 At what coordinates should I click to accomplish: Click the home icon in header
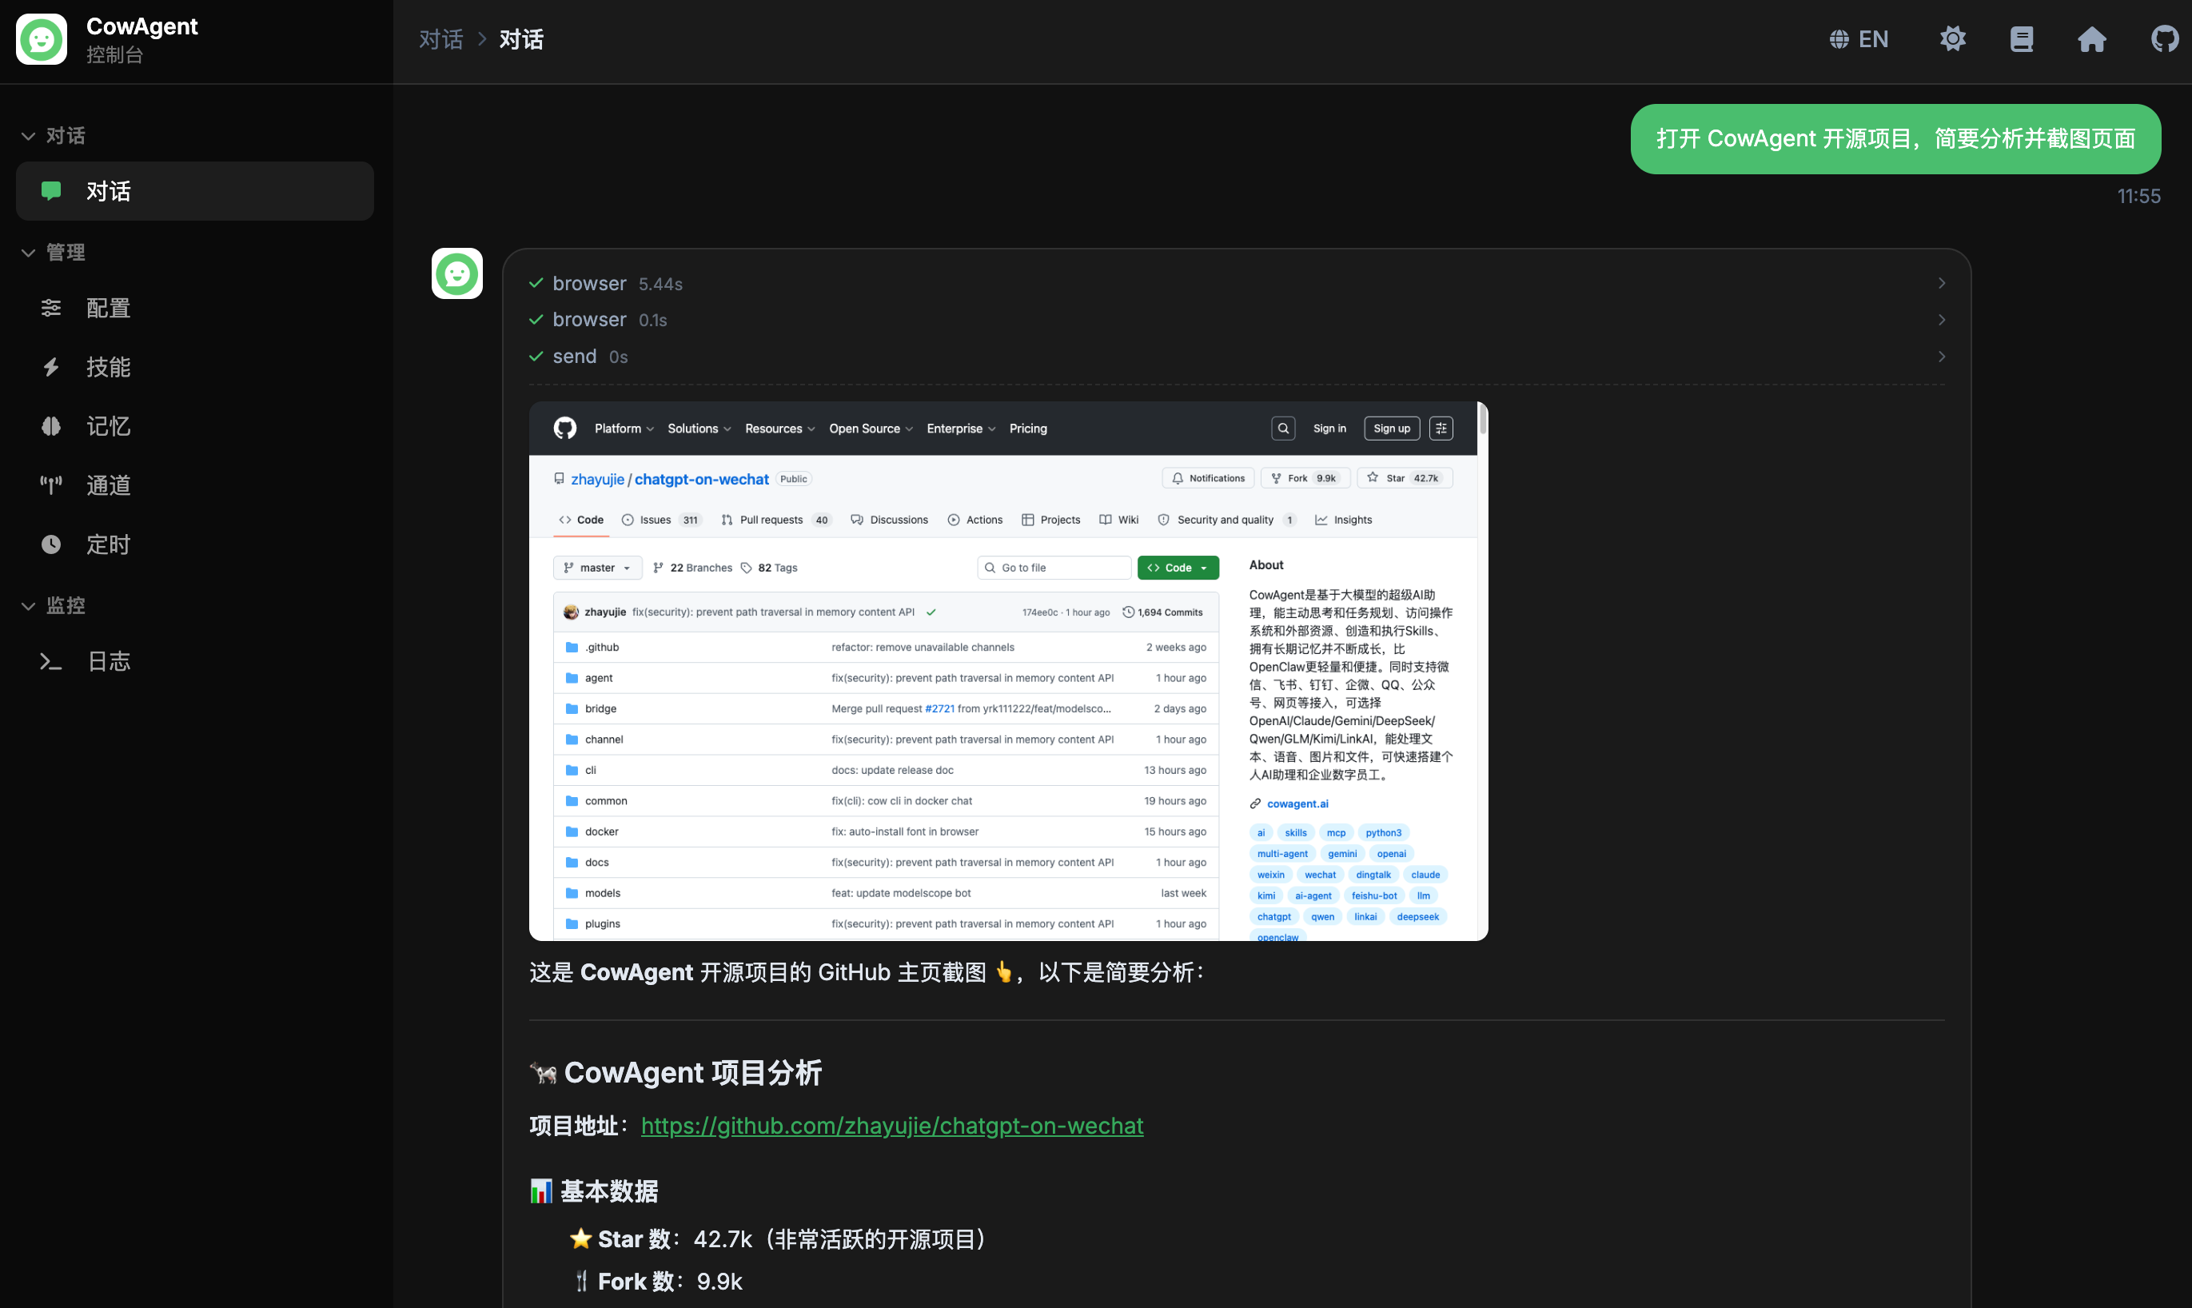(x=2091, y=39)
